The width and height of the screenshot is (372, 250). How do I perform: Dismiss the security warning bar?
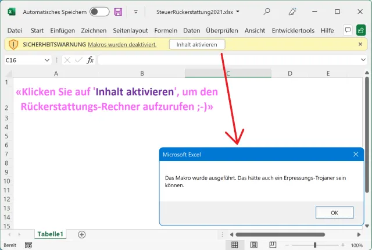pyautogui.click(x=360, y=44)
